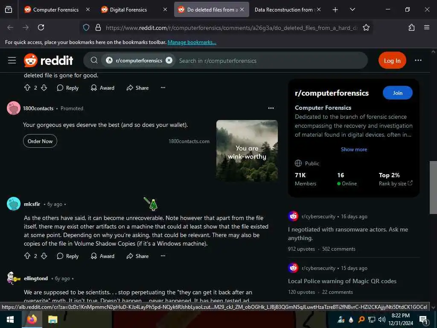Expand the list all tabs chevron
The width and height of the screenshot is (437, 328).
pyautogui.click(x=352, y=9)
